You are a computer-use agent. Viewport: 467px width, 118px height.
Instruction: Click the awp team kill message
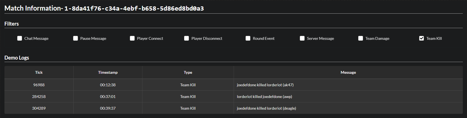[264, 97]
